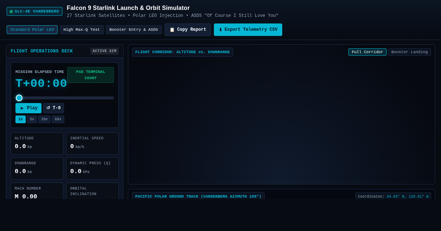Screen dimensions: 441x231
Task: Select the Standard Polar LEO scenario
Action: (32, 30)
